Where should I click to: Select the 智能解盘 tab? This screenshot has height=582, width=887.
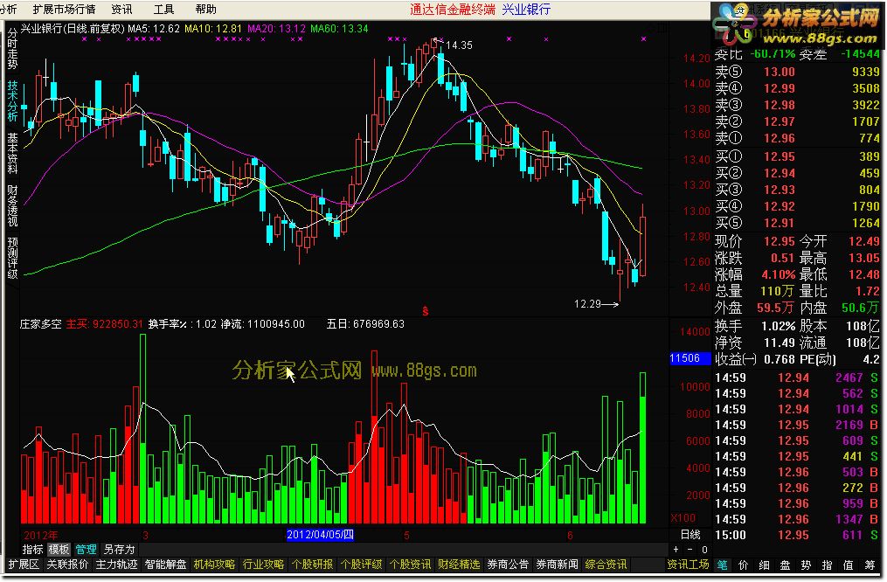pyautogui.click(x=166, y=565)
